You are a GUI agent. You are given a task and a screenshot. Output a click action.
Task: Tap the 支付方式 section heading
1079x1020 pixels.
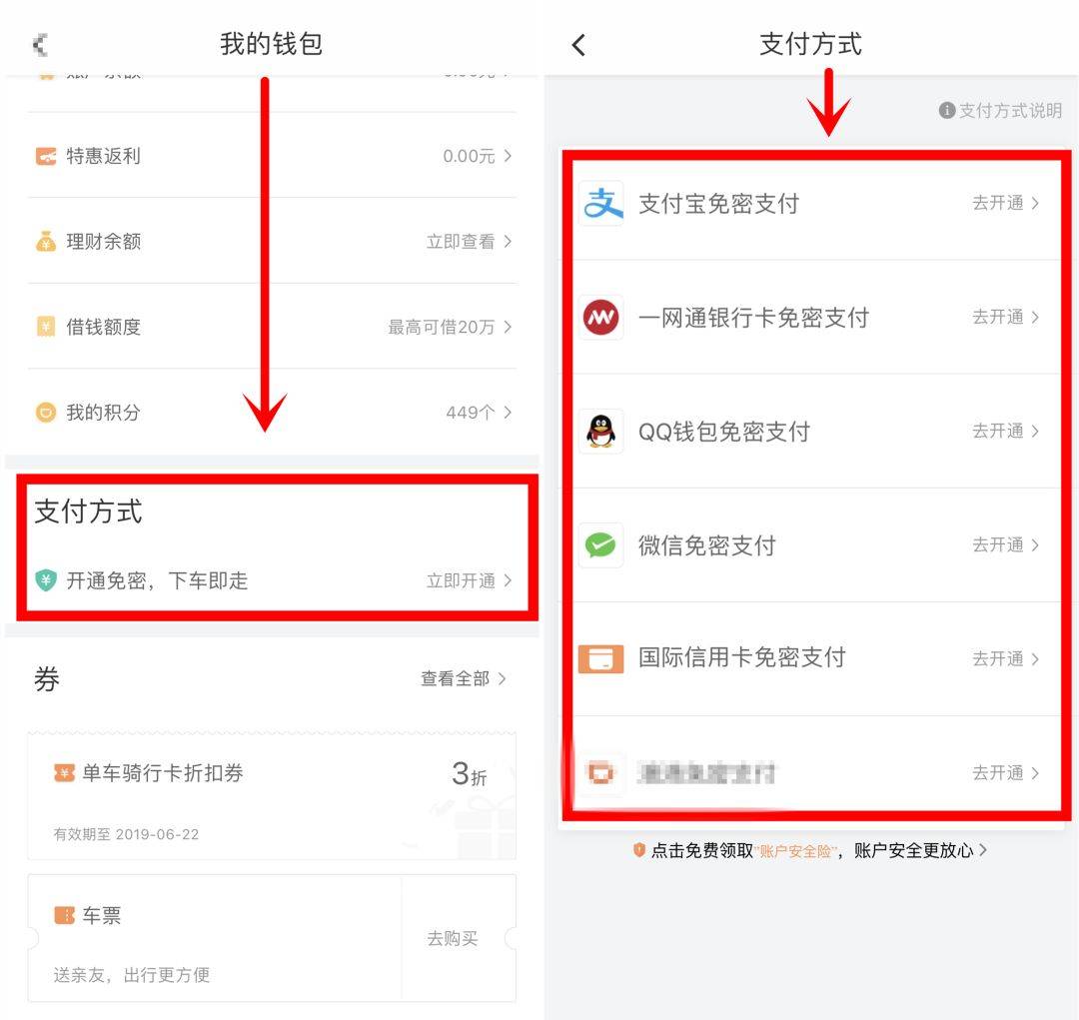[x=88, y=511]
